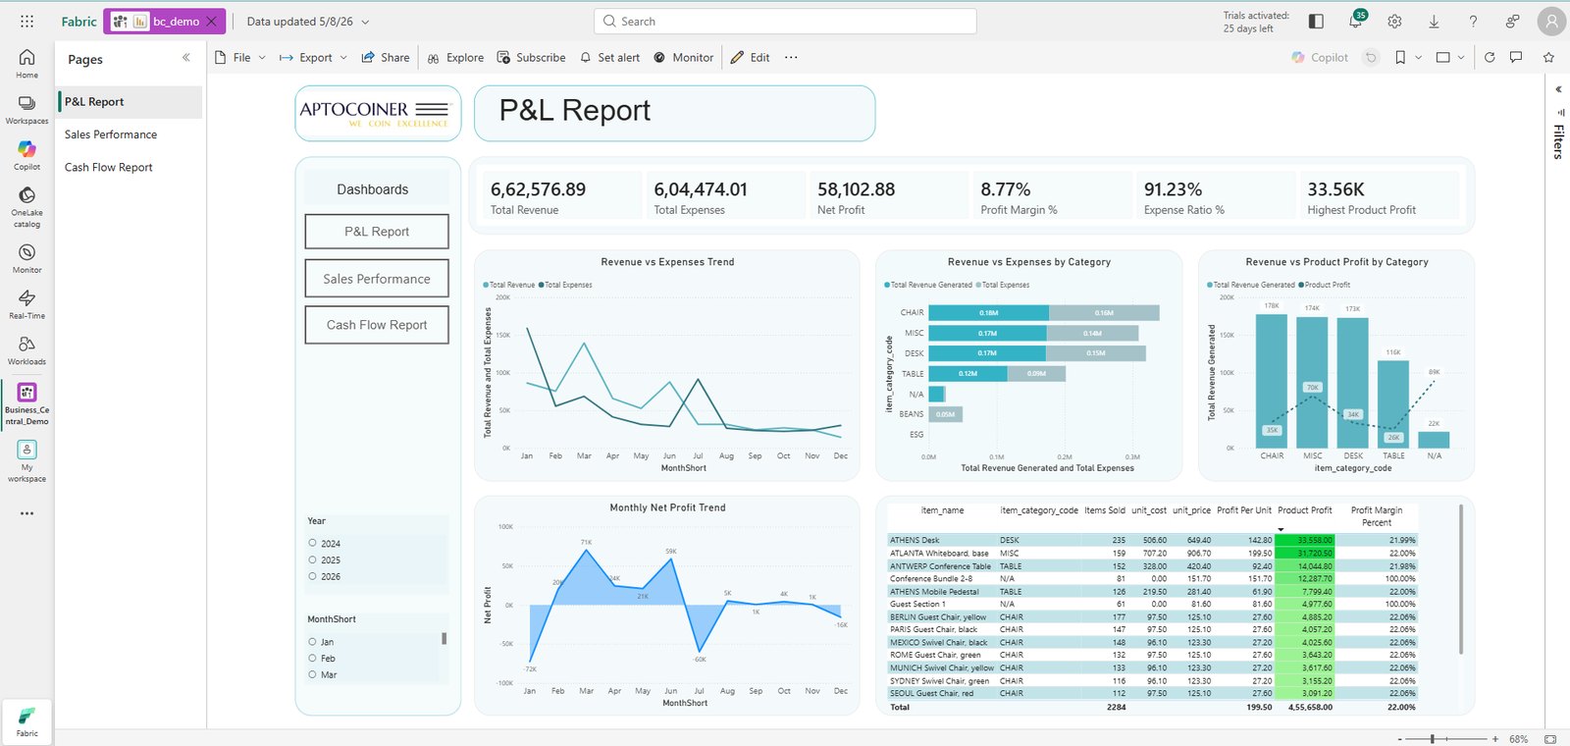Open user account profile icon
The width and height of the screenshot is (1570, 746).
(1551, 21)
